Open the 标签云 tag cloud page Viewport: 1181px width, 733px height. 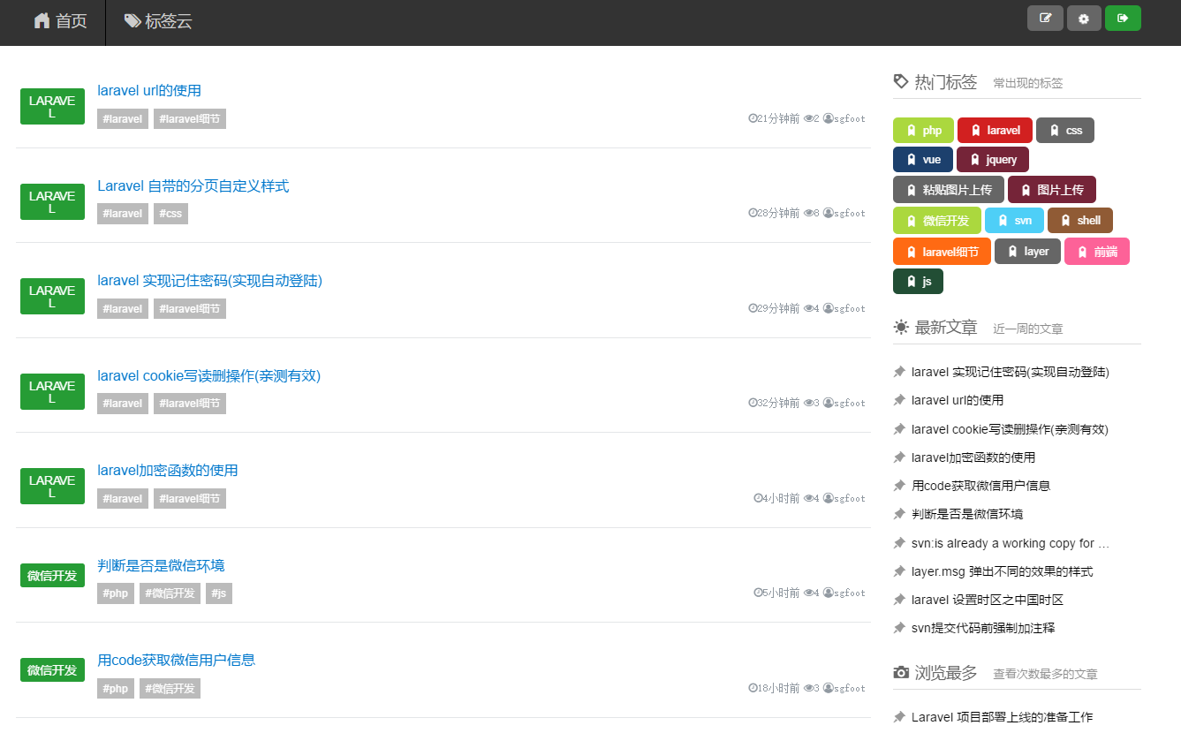(x=158, y=21)
